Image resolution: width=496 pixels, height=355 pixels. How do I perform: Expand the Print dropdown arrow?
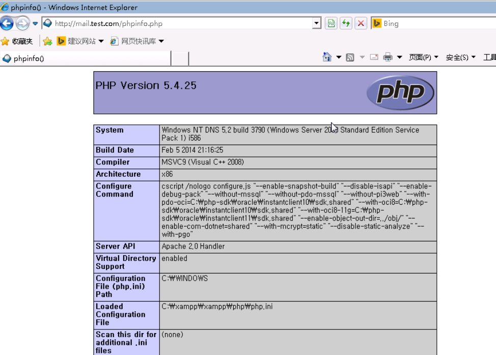click(400, 57)
